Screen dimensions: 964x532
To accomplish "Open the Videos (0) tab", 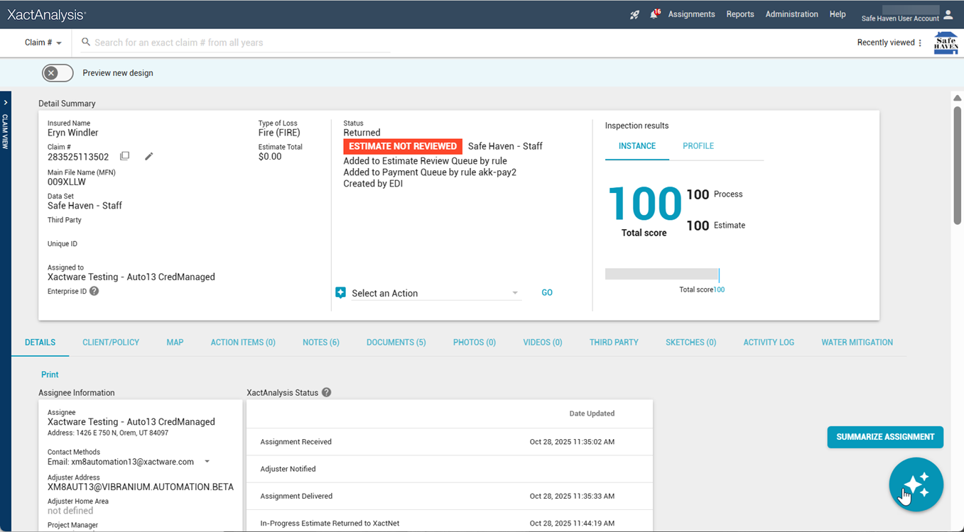I will point(543,343).
